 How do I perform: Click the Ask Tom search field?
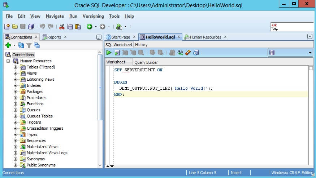coord(292,27)
